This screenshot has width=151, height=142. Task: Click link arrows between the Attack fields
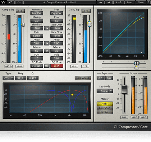[47, 43]
